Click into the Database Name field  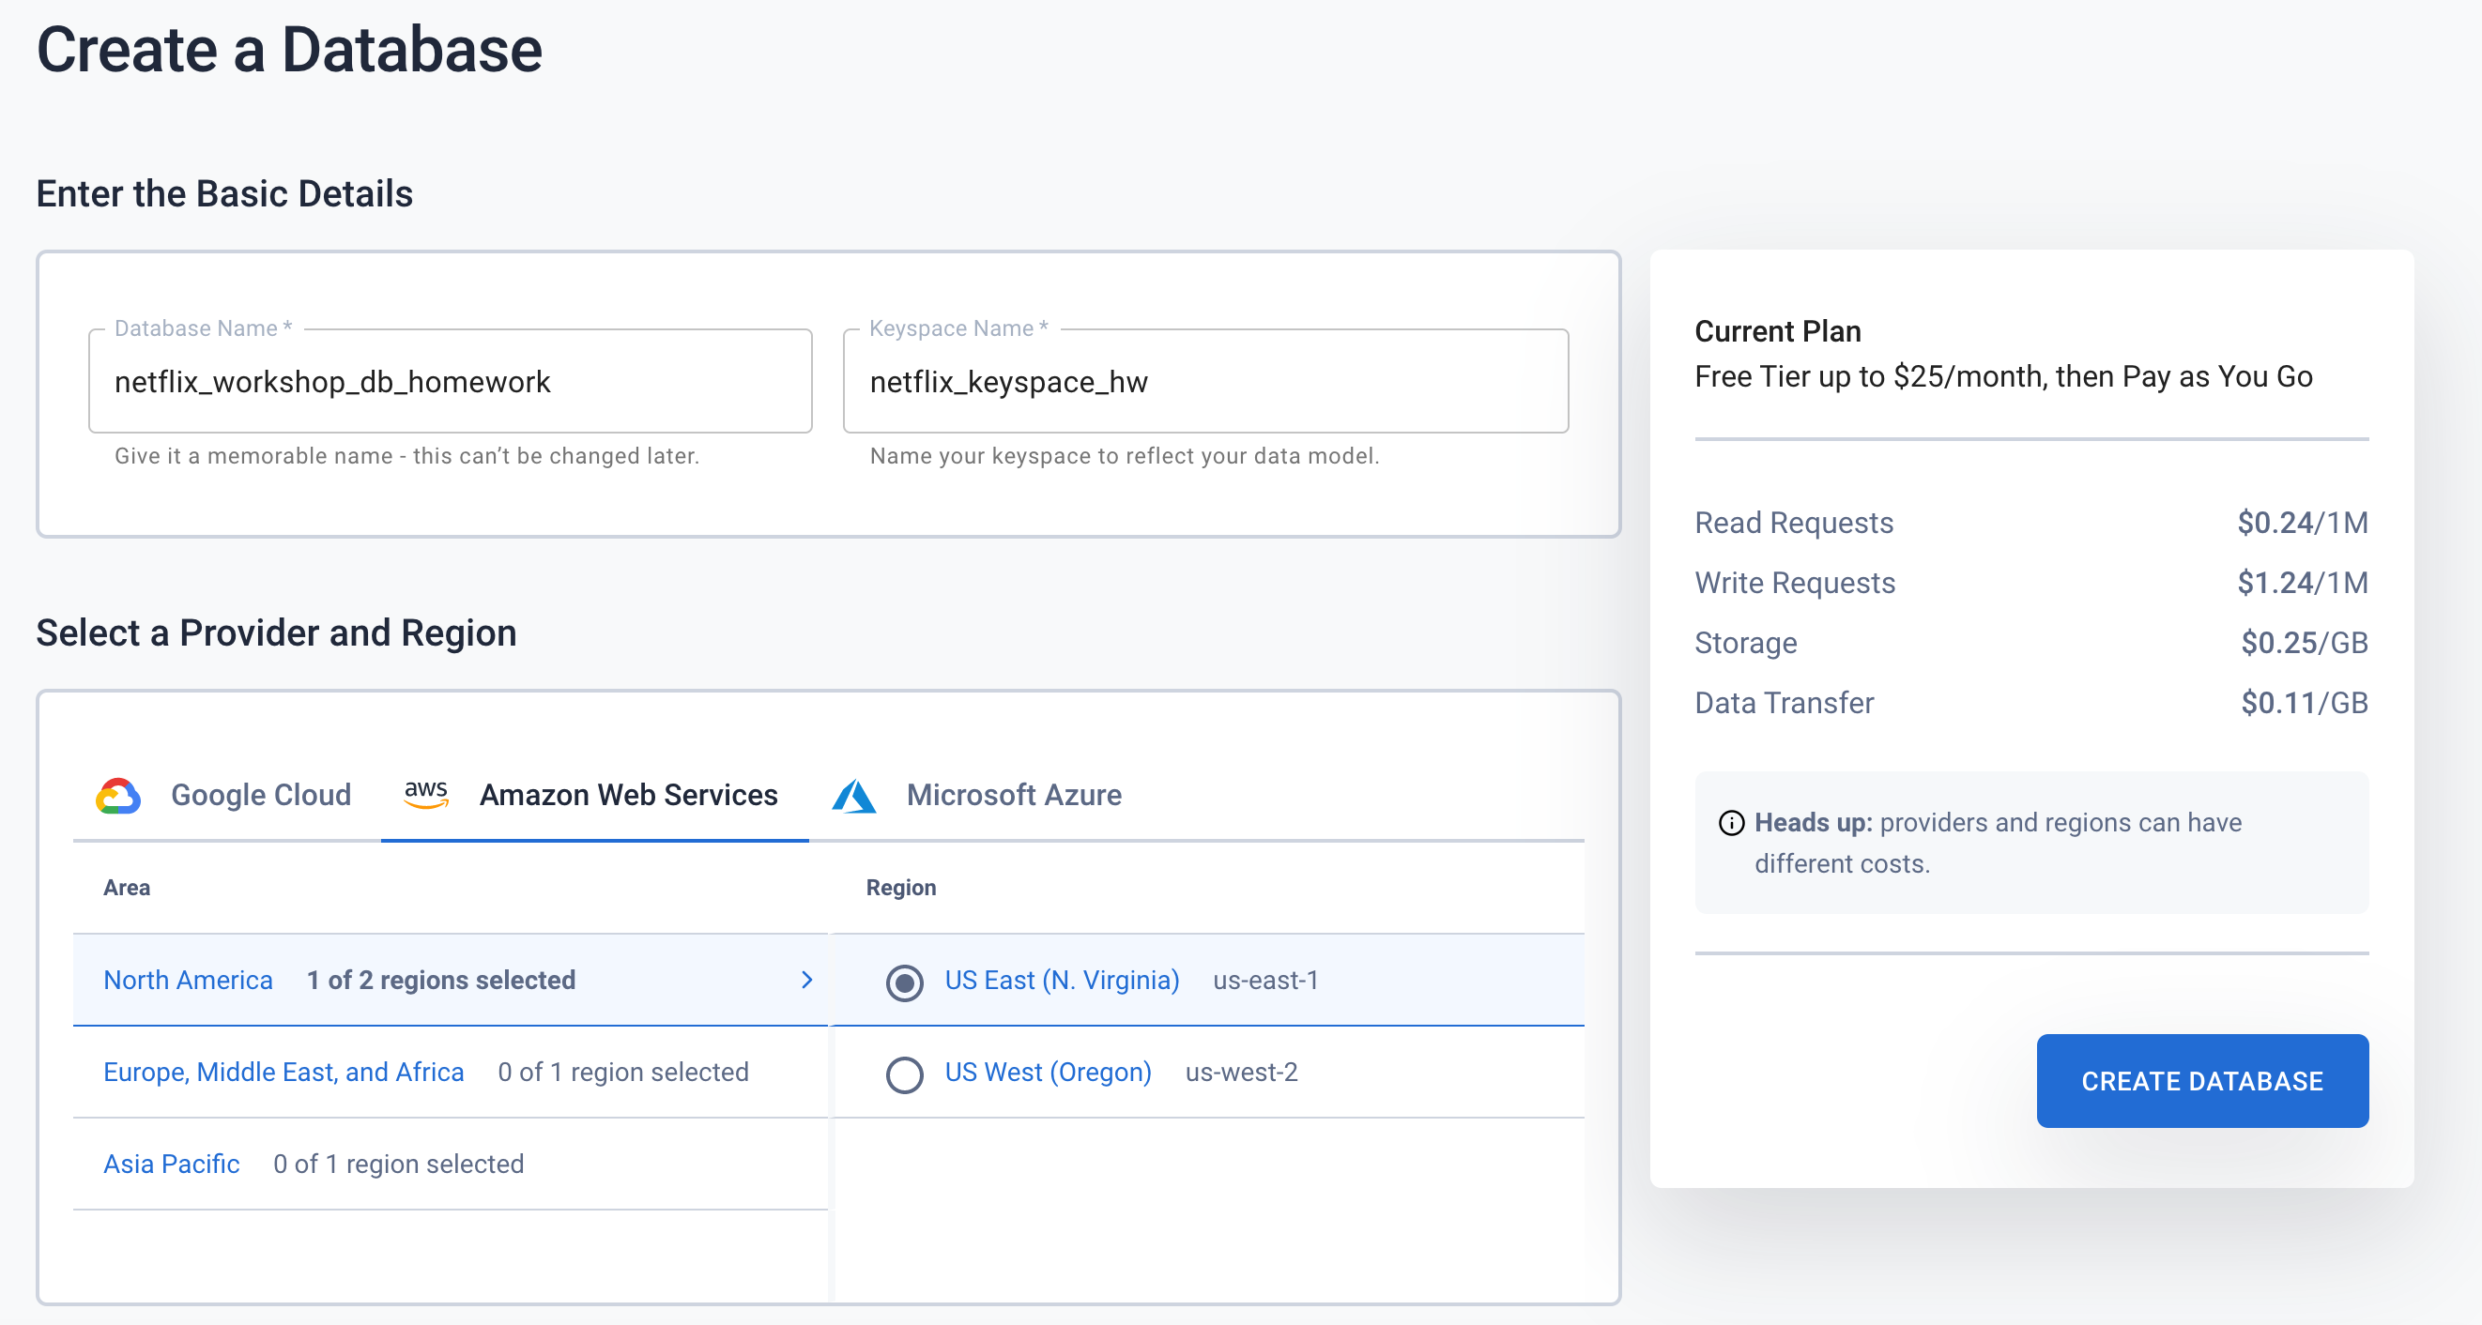[450, 382]
